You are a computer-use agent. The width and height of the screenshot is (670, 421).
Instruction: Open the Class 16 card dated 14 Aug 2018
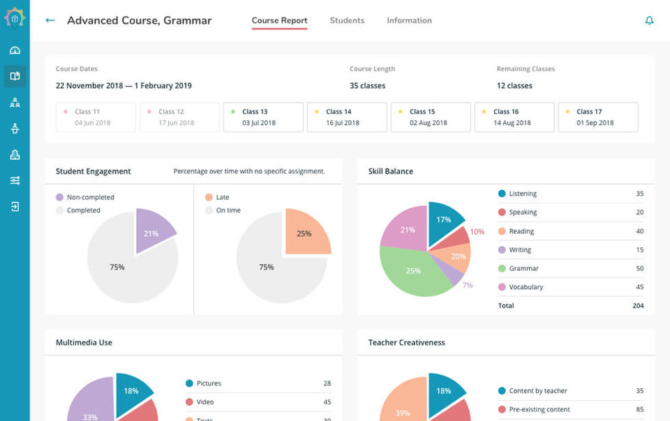pos(514,117)
